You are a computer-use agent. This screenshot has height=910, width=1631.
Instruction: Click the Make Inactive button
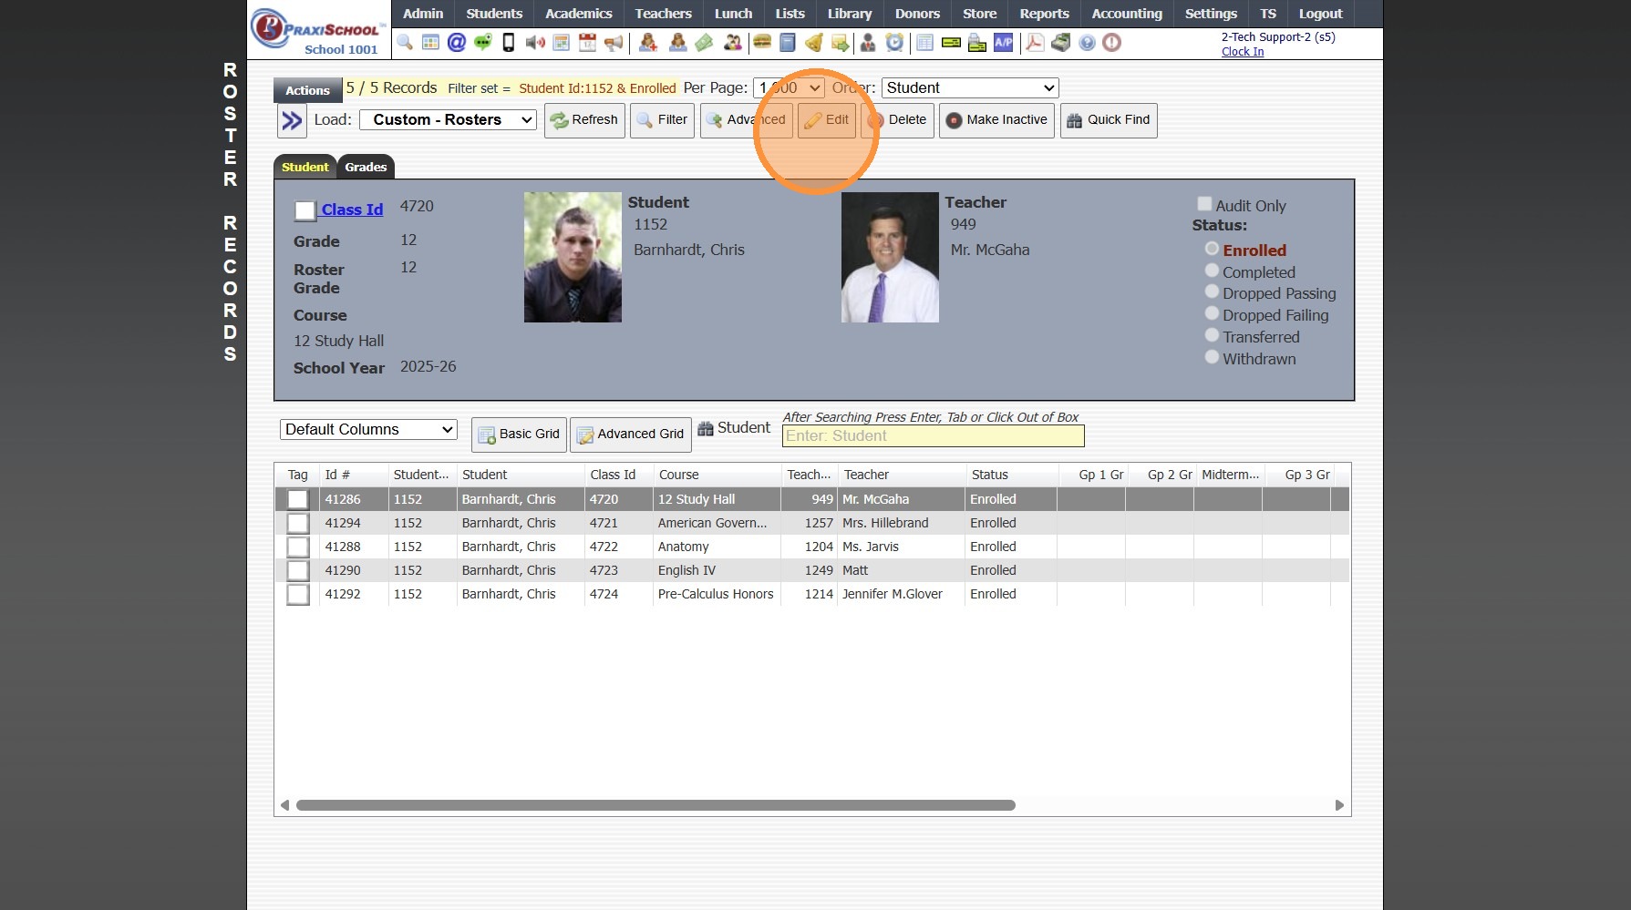tap(996, 120)
